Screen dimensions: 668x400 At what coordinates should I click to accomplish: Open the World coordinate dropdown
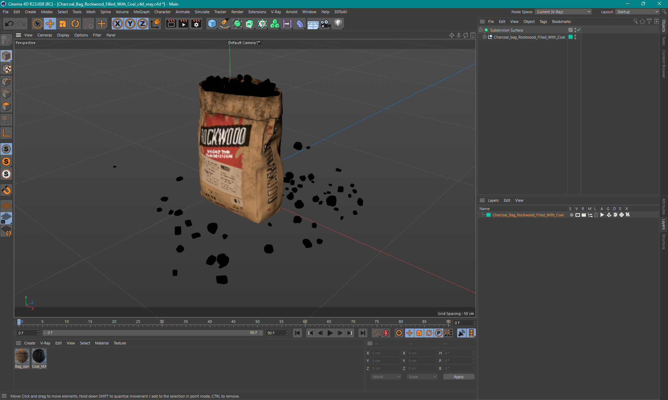click(386, 377)
